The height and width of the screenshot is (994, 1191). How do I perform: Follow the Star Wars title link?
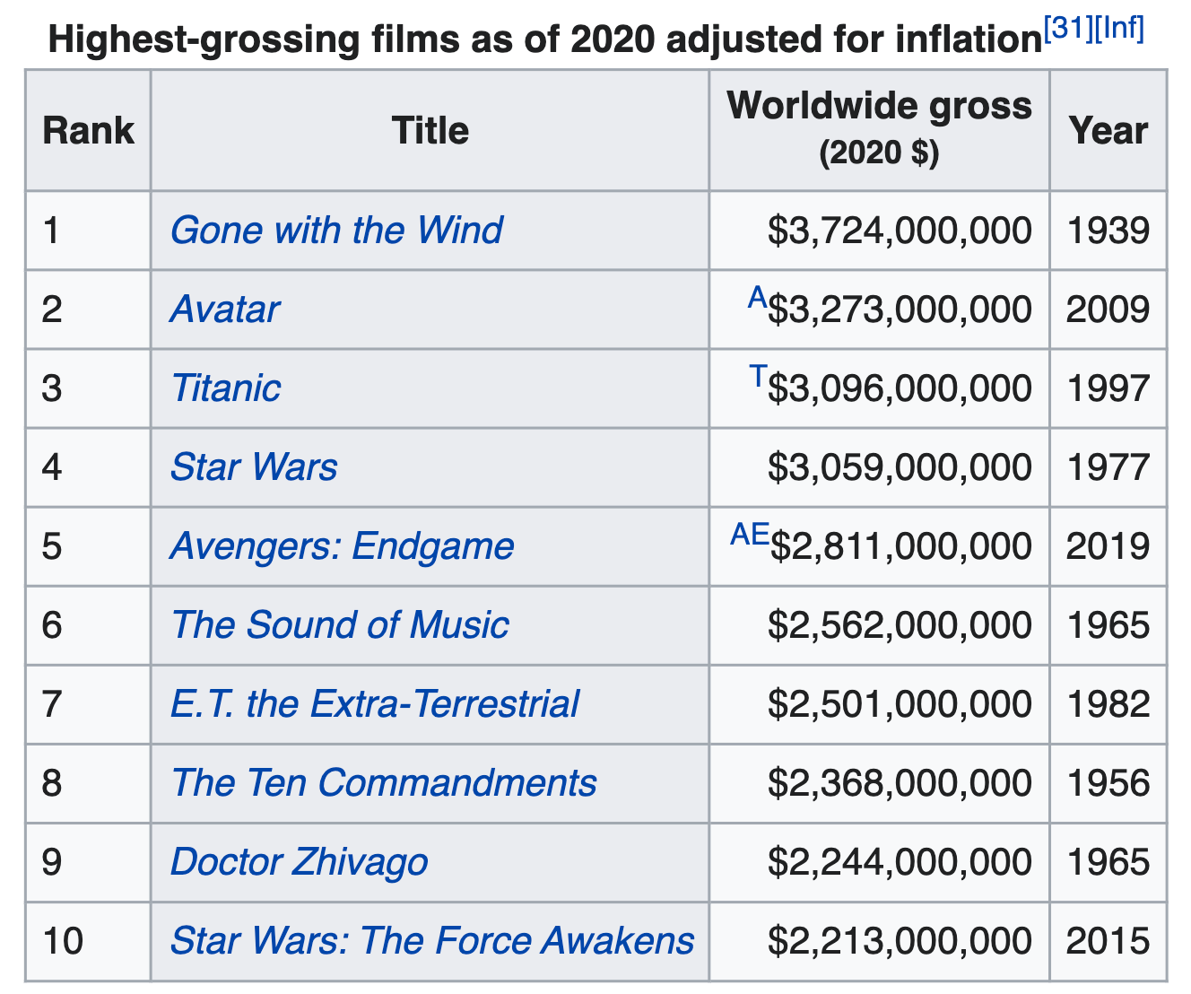tap(254, 467)
